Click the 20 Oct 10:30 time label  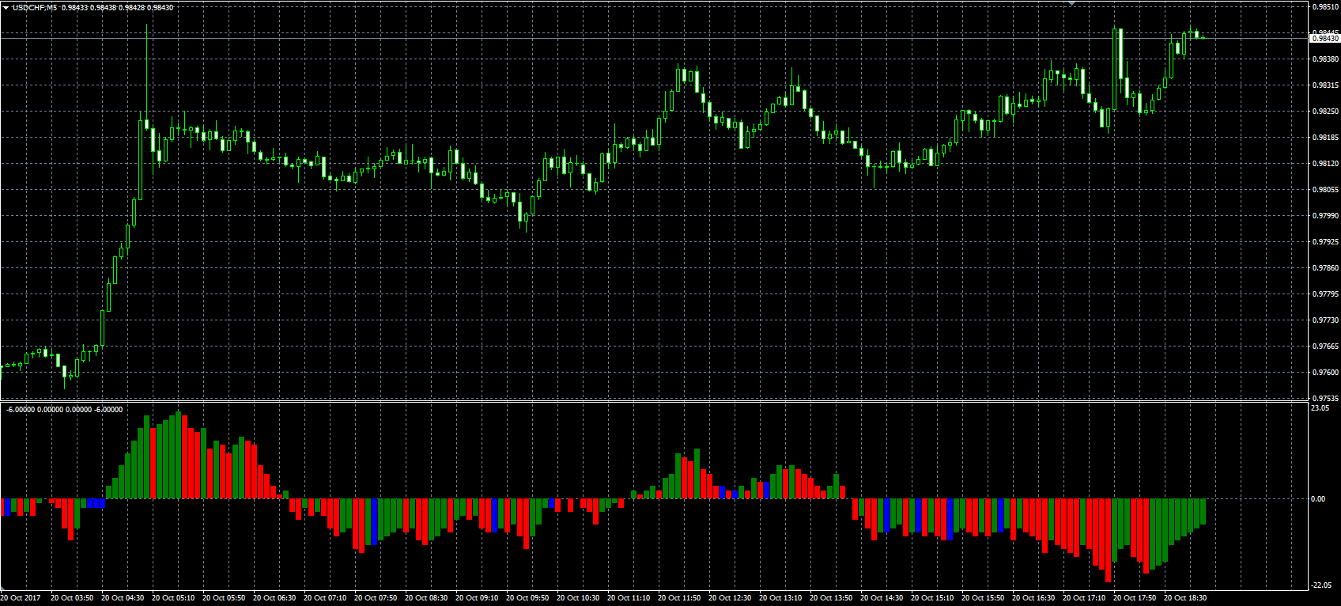point(578,598)
